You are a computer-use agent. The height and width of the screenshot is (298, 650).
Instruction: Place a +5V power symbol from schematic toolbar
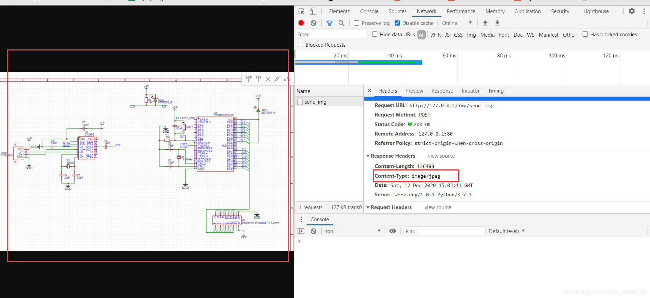point(258,79)
